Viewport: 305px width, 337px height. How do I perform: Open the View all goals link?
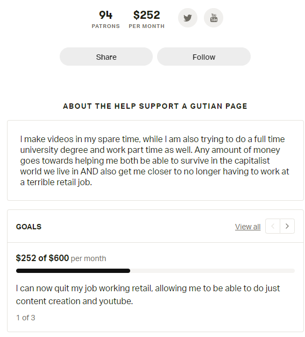(x=247, y=227)
